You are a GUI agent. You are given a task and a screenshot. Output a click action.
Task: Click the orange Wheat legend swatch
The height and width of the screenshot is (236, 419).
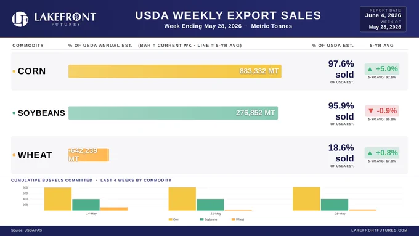pyautogui.click(x=233, y=219)
